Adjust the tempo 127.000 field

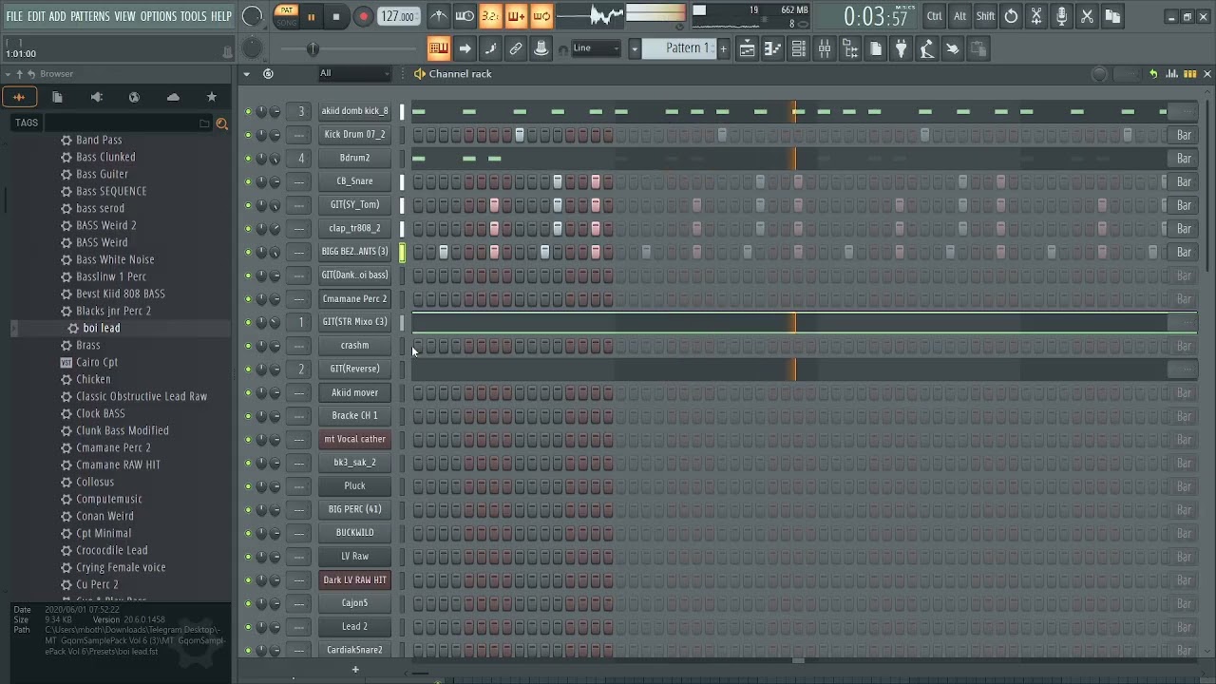pyautogui.click(x=398, y=17)
